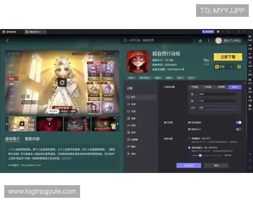The image size is (253, 202).
Task: Click the yellow 立即下载 button
Action: 228,57
